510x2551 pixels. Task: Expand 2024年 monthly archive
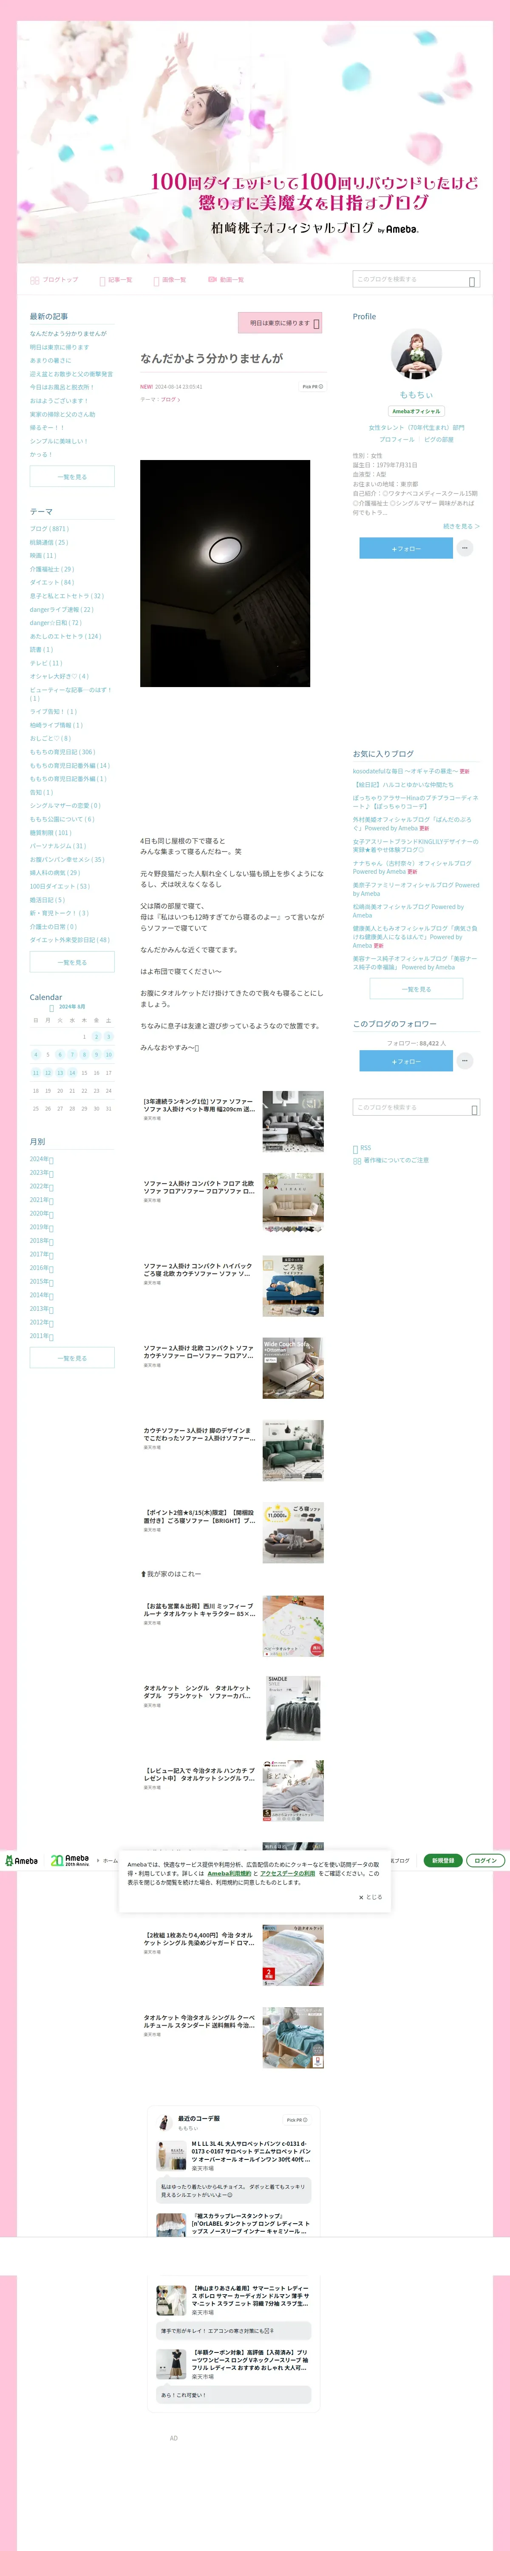[x=42, y=1159]
